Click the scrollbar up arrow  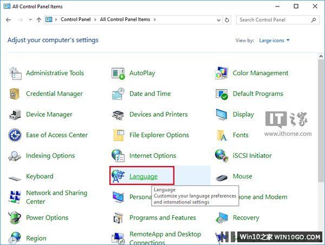point(321,56)
